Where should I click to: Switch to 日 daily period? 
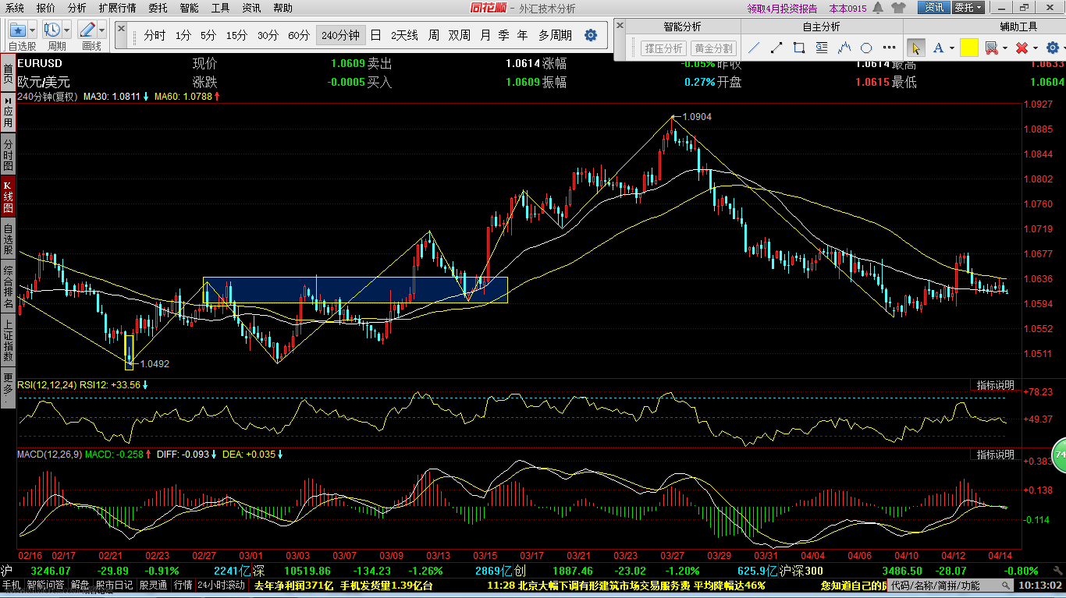pos(376,35)
